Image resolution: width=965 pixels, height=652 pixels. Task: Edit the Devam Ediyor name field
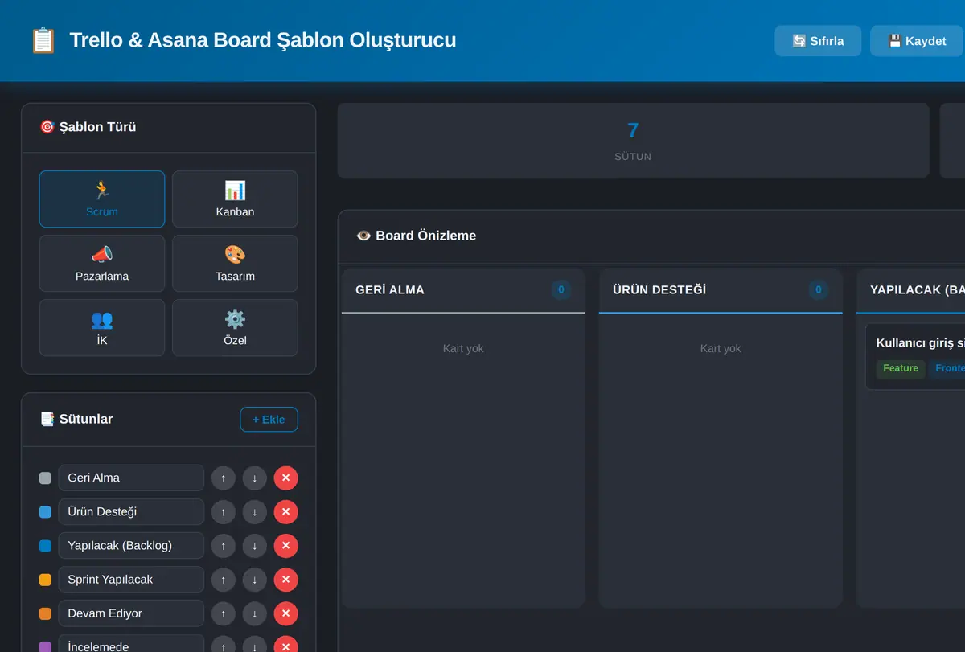[131, 613]
